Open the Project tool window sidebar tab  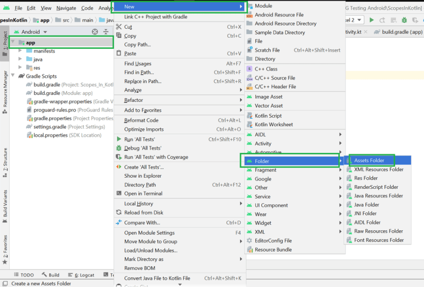5,43
